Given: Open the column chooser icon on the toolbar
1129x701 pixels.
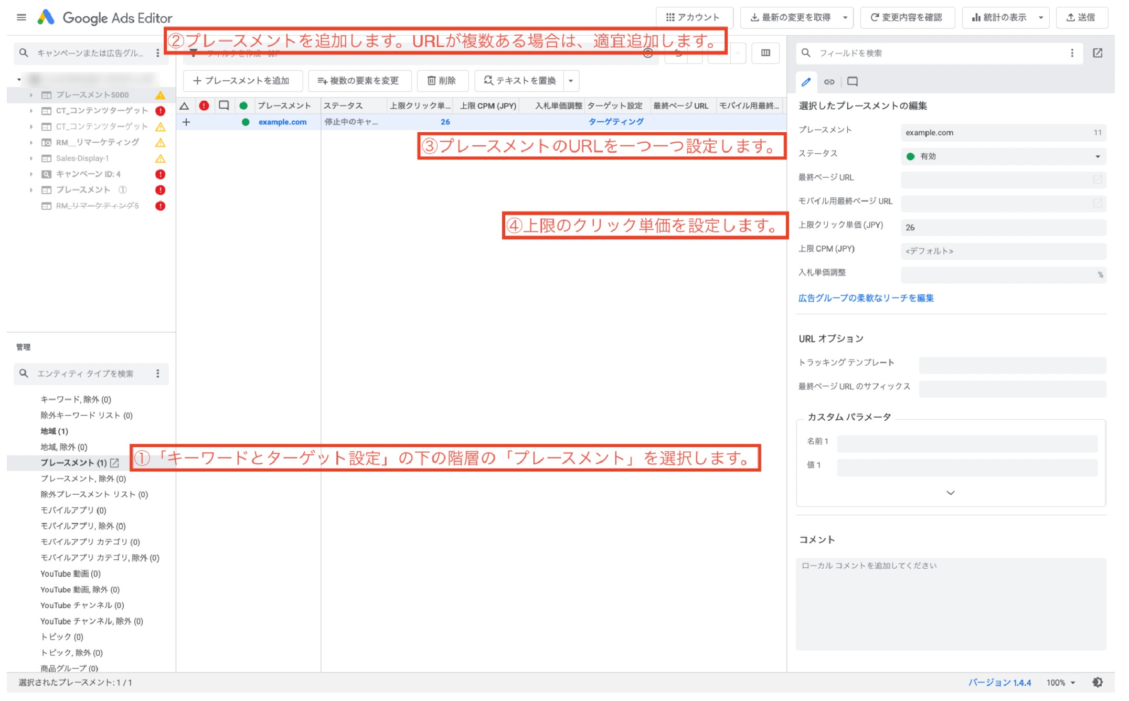Looking at the screenshot, I should click(766, 52).
